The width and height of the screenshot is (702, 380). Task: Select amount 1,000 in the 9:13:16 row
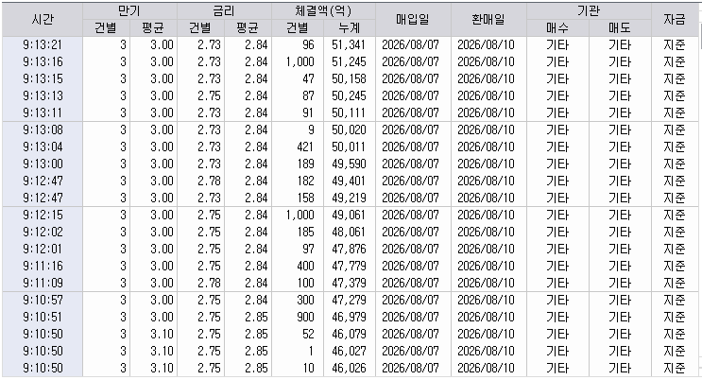[x=300, y=61]
